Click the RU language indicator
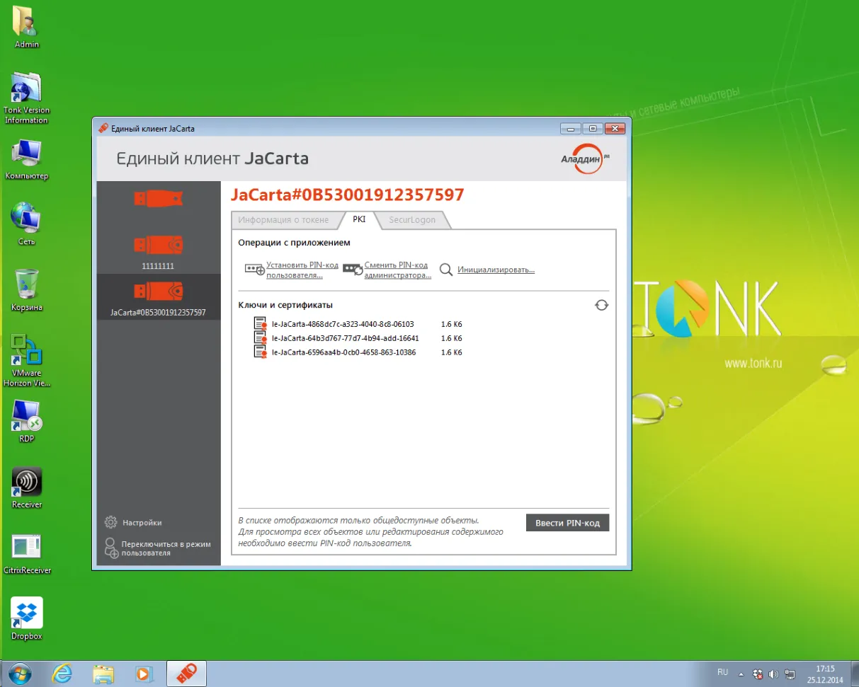 722,671
